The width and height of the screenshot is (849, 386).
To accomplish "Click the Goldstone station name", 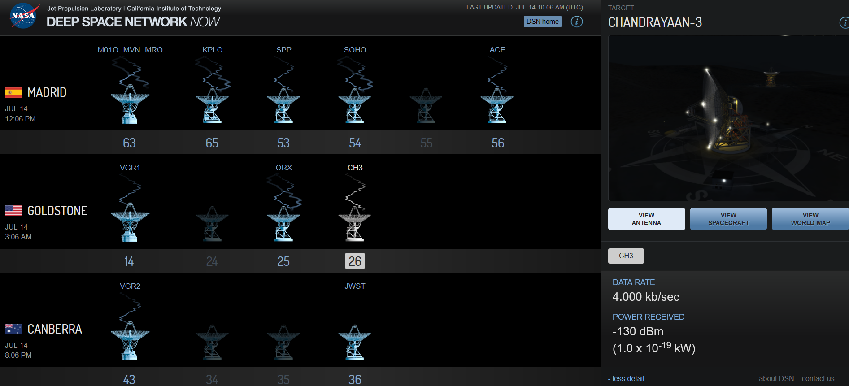I will coord(57,211).
